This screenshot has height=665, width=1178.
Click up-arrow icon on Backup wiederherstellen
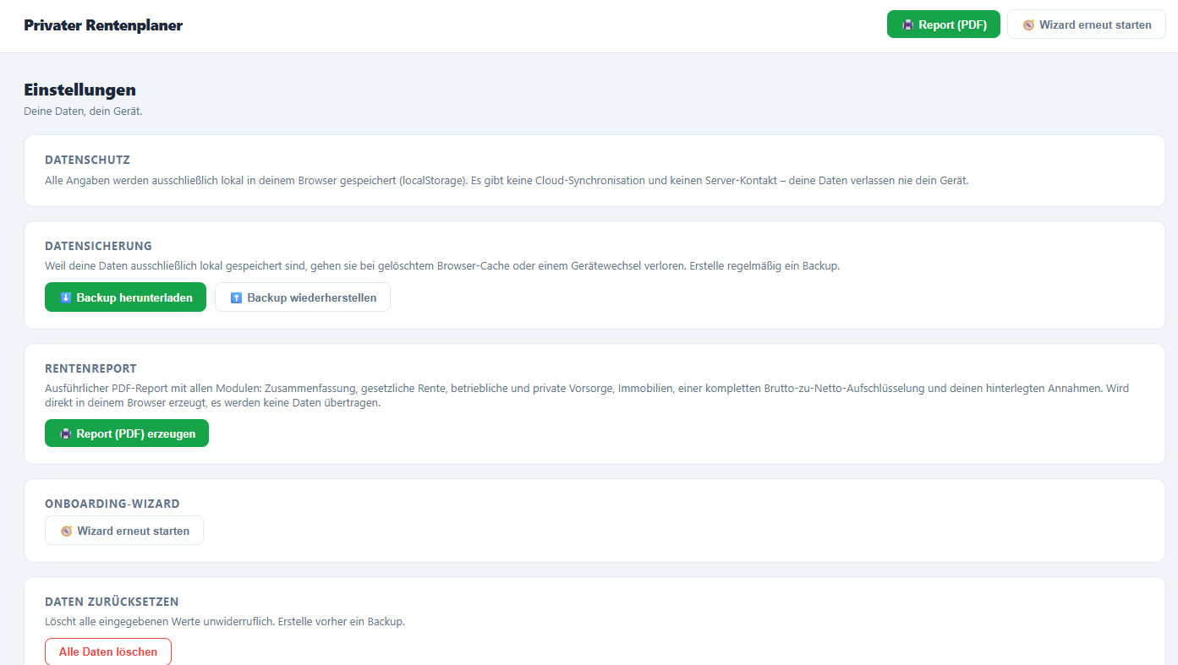click(x=237, y=297)
